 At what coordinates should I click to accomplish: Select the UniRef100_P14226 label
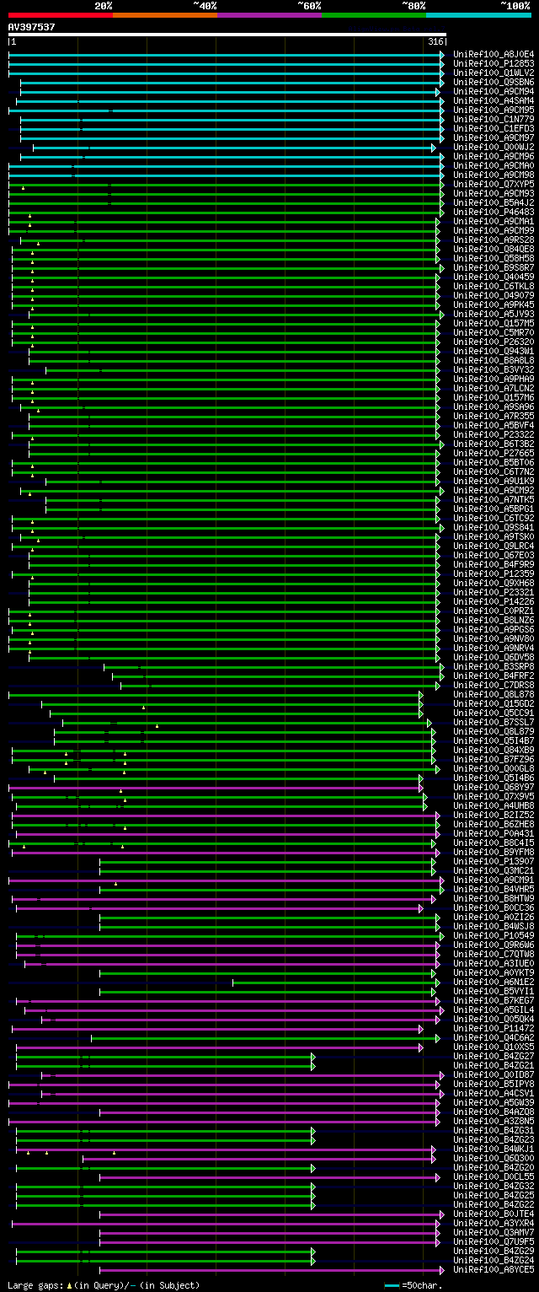[494, 601]
